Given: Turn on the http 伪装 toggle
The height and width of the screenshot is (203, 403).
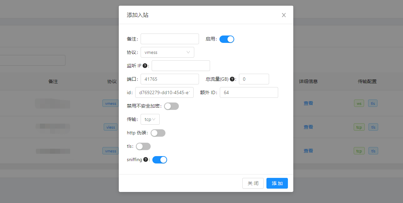Looking at the screenshot, I should click(x=158, y=133).
